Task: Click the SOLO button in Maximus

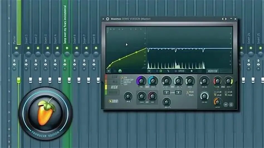Action: click(114, 101)
